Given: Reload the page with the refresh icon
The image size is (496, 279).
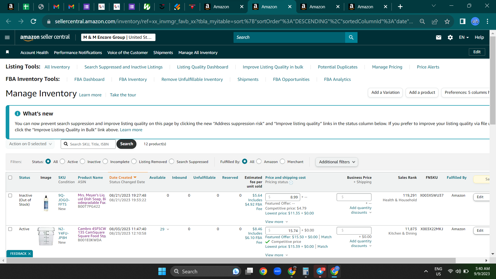Looking at the screenshot, I should click(33, 21).
